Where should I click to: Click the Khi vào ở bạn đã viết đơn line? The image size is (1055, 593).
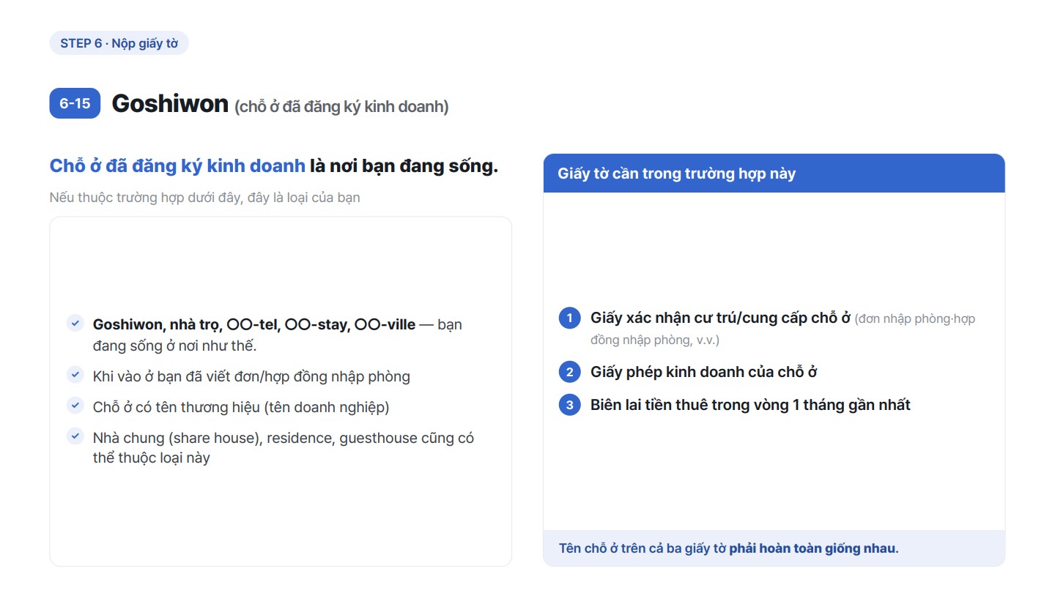click(251, 376)
